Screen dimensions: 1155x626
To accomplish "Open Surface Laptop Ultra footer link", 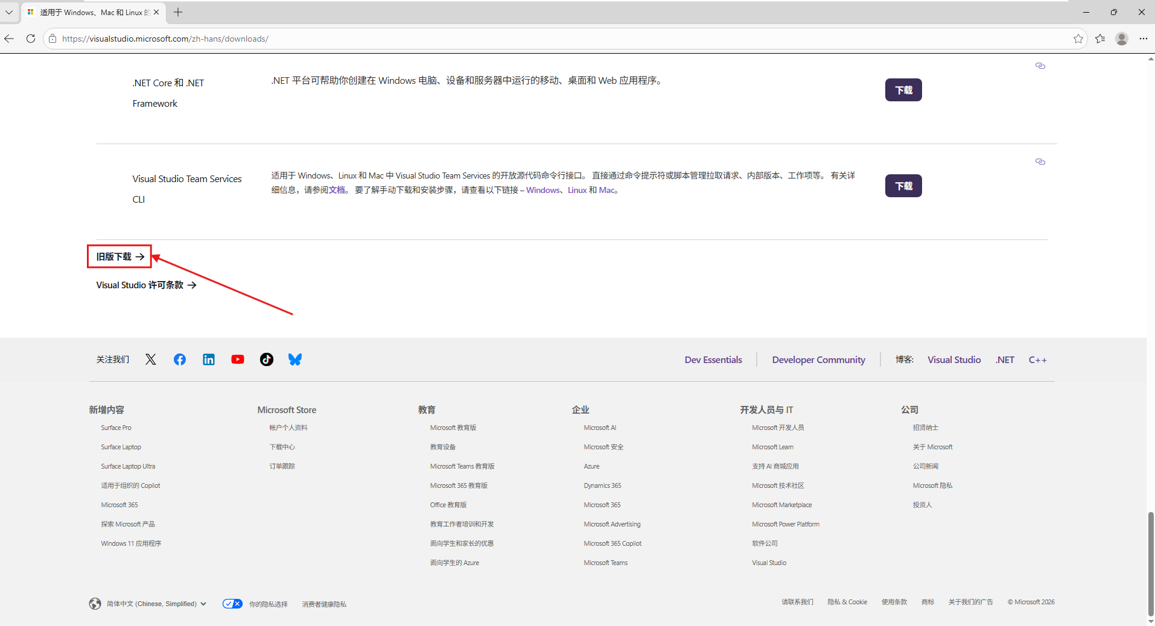I will point(128,466).
